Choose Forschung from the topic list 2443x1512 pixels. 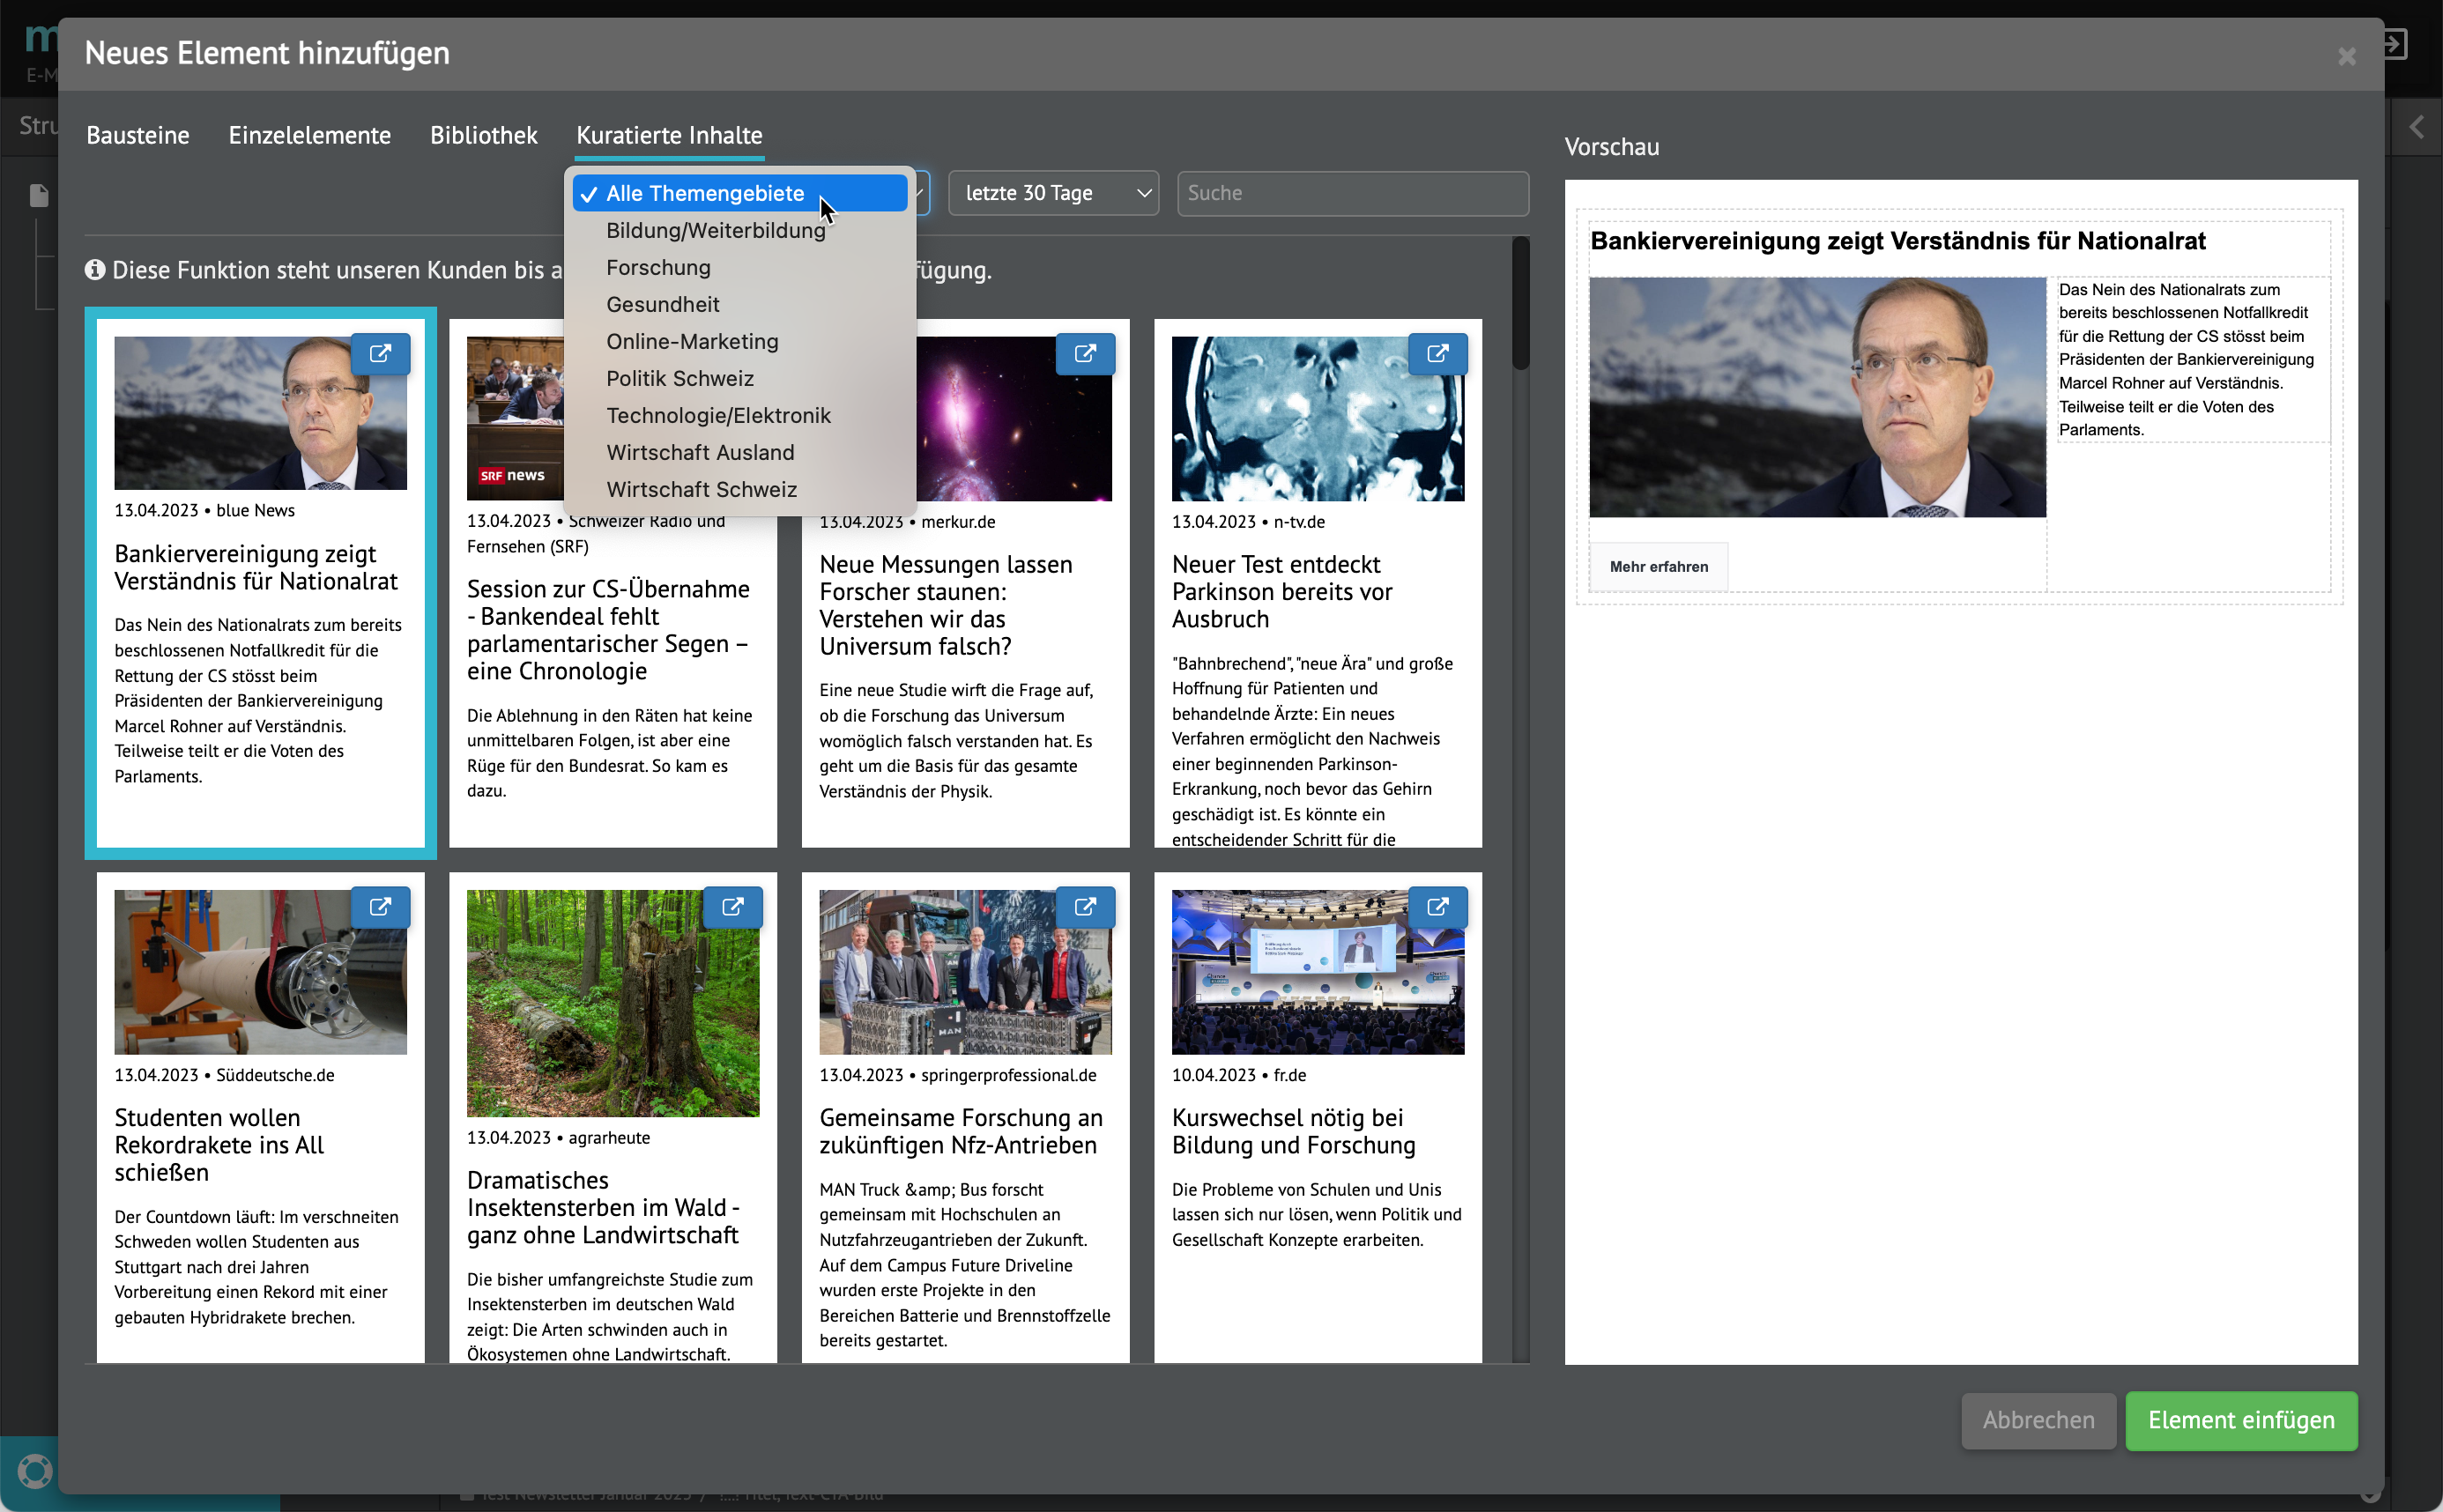pos(740,267)
